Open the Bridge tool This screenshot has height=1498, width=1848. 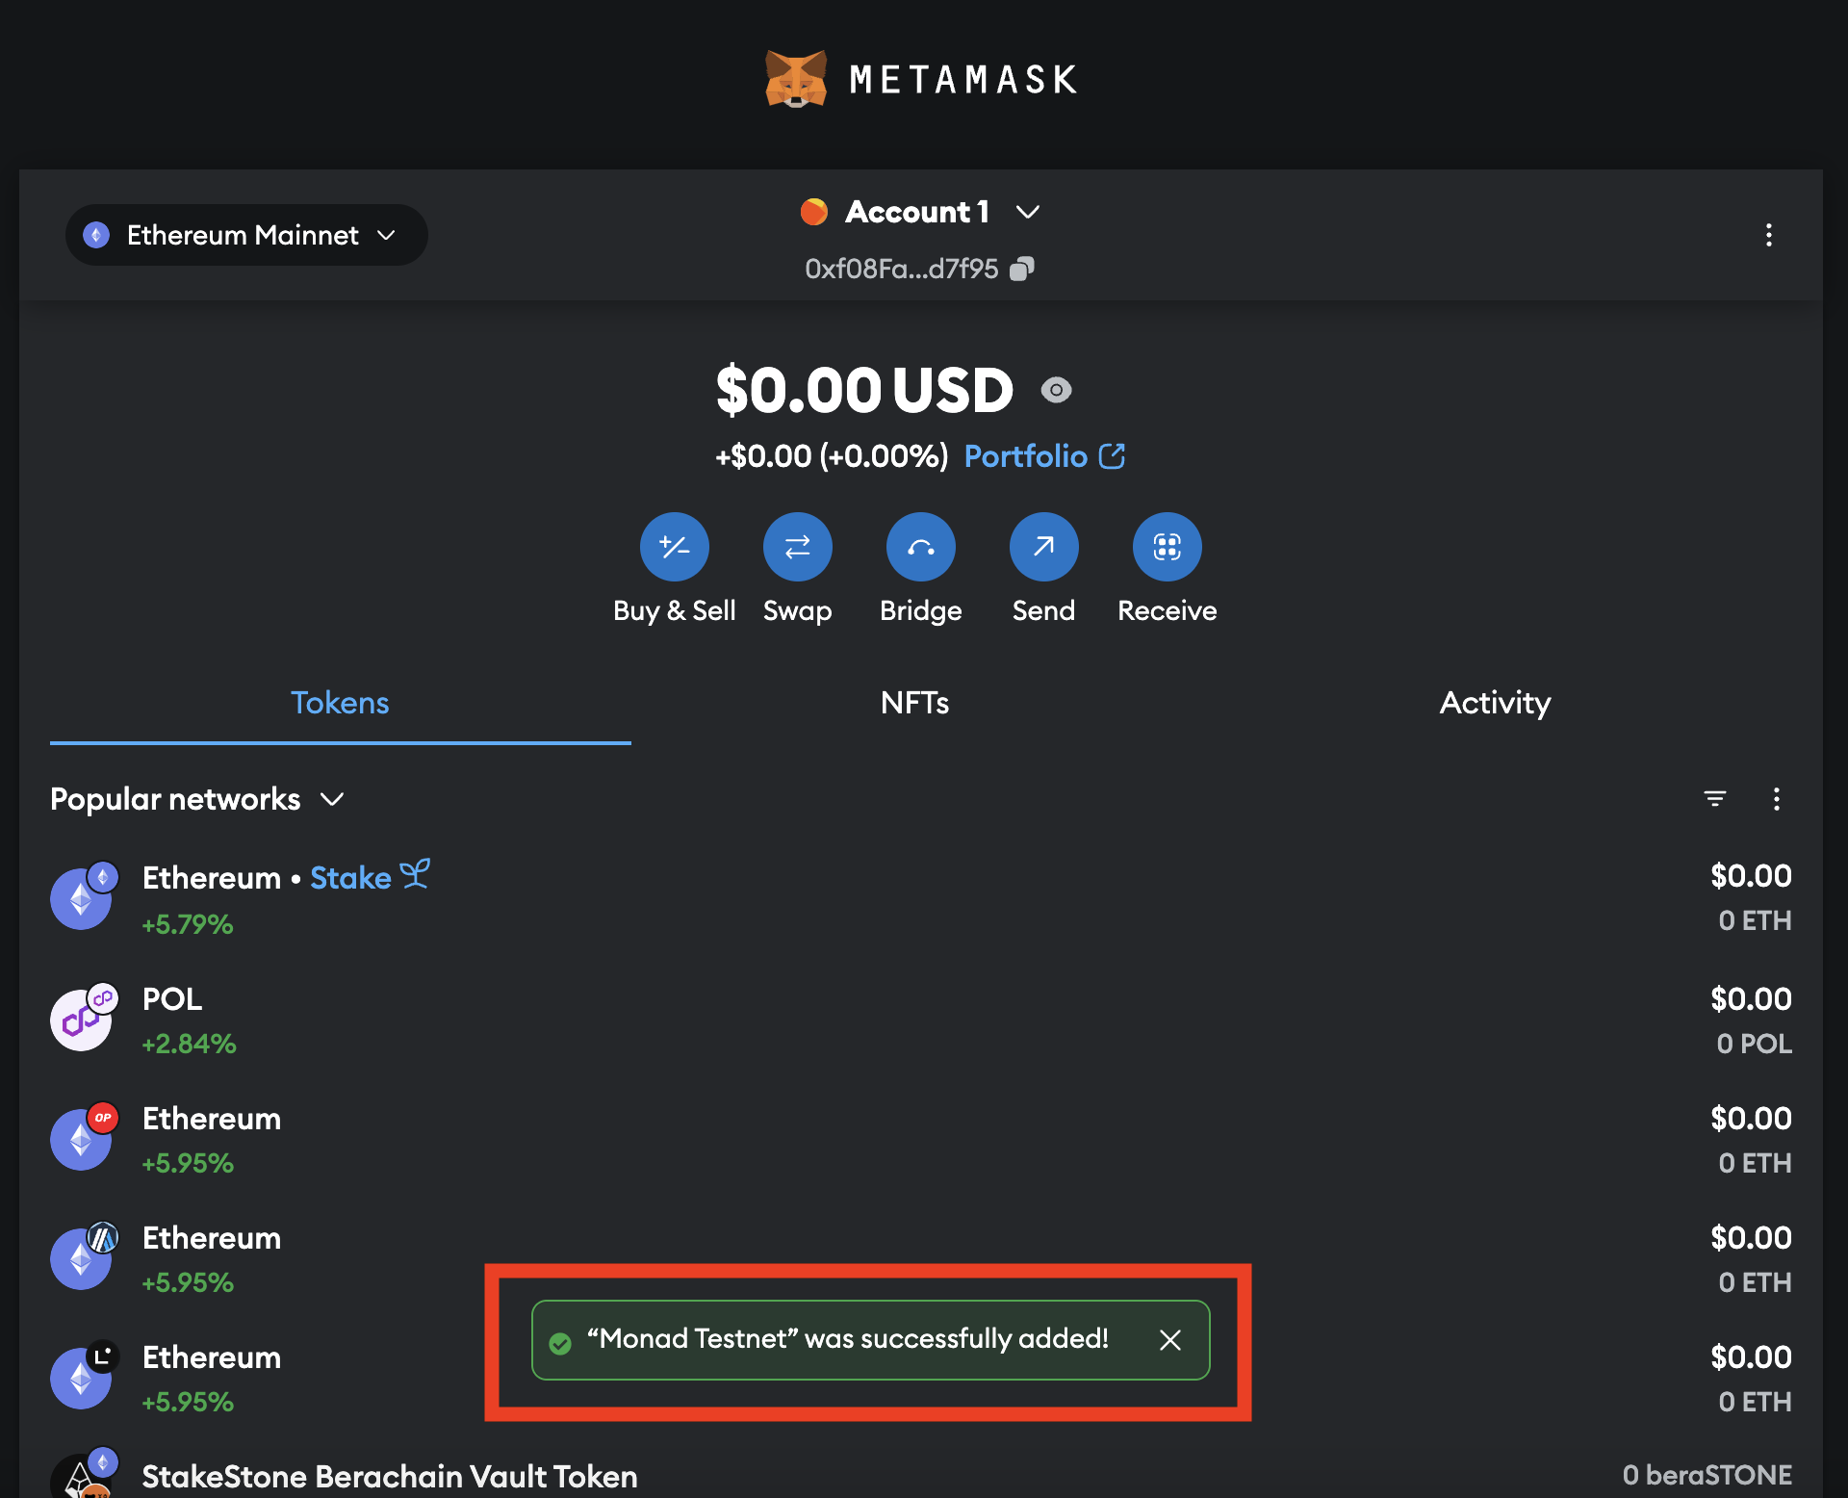click(920, 546)
